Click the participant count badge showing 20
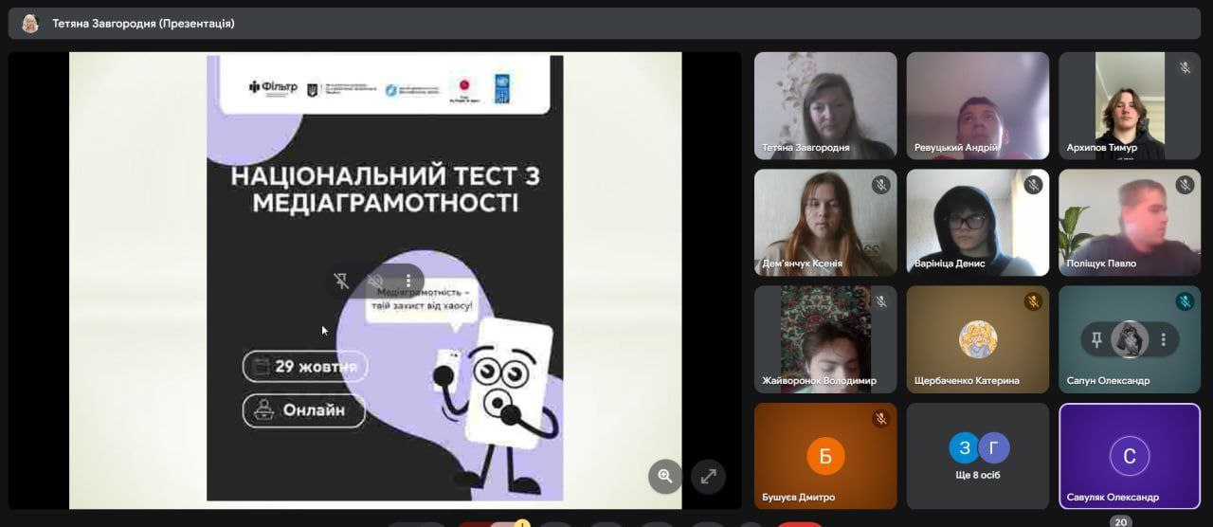 pos(1120,521)
